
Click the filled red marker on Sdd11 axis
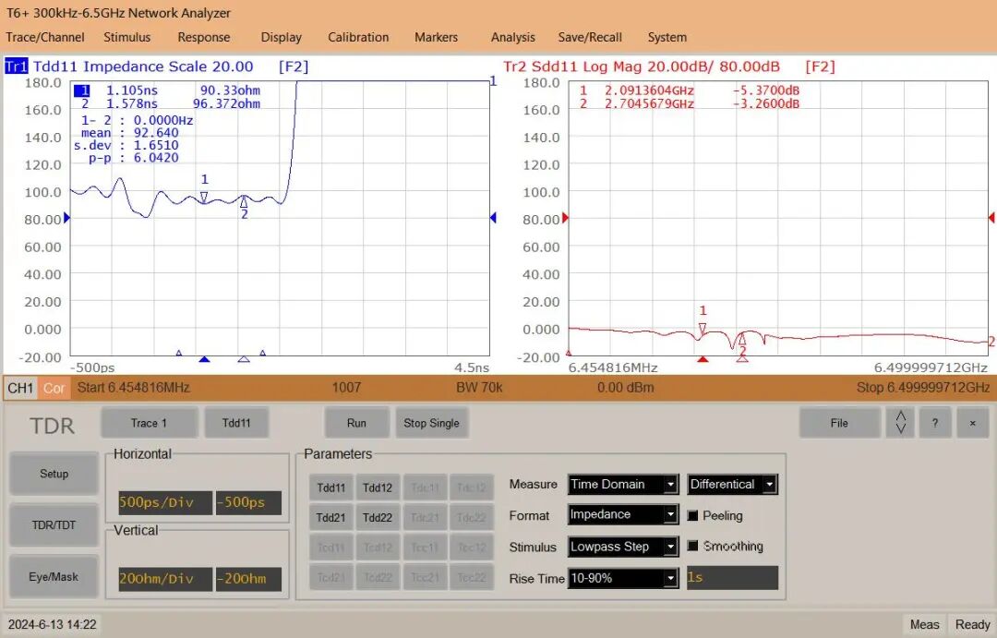703,359
